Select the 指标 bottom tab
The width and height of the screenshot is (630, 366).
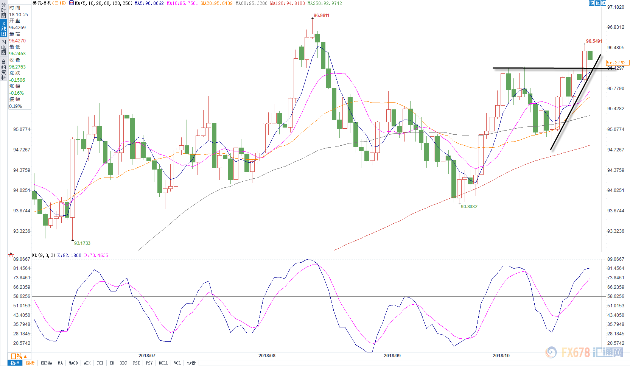click(x=15, y=363)
